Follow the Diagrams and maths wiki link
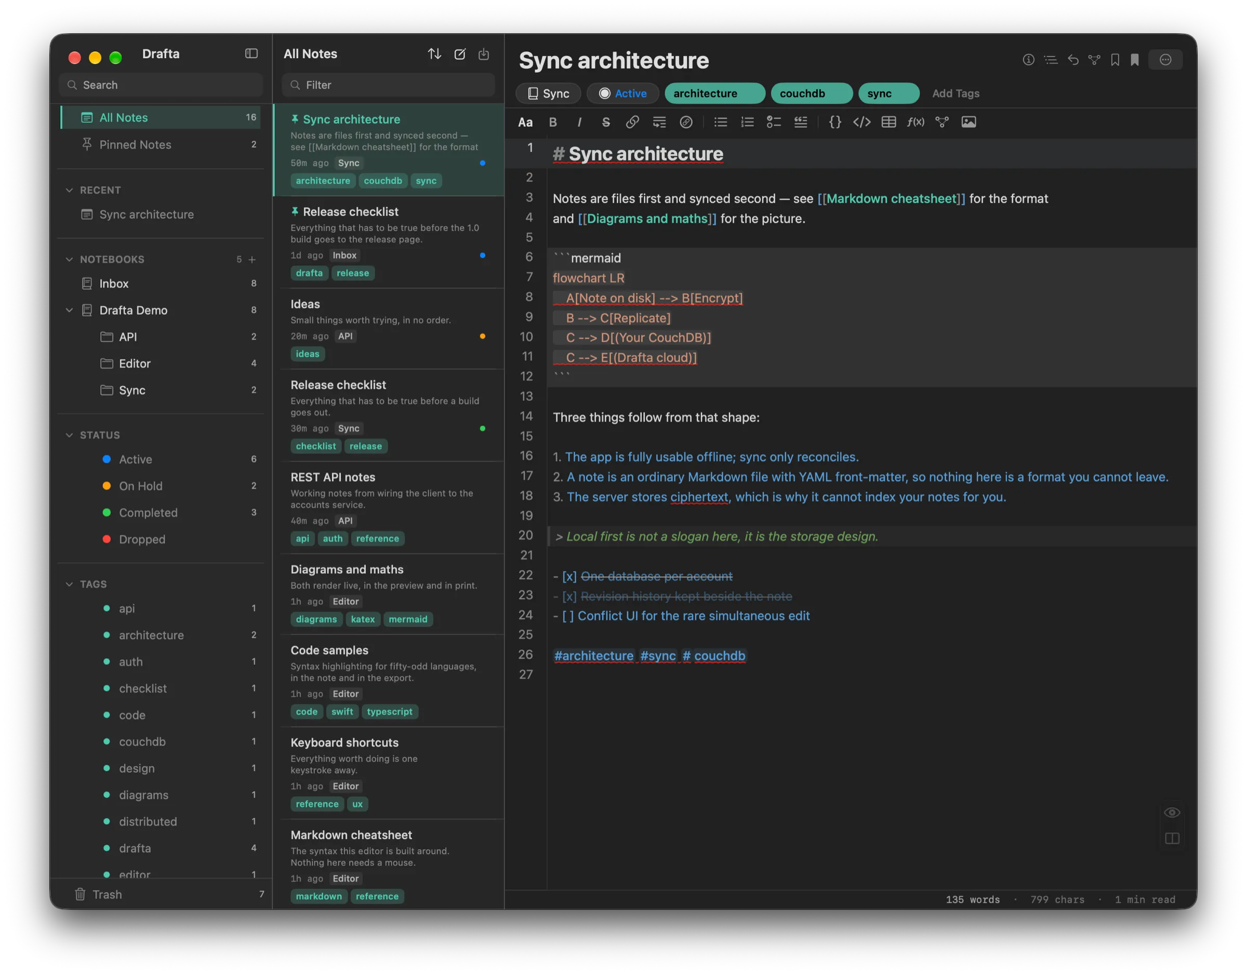The width and height of the screenshot is (1247, 975). click(647, 219)
